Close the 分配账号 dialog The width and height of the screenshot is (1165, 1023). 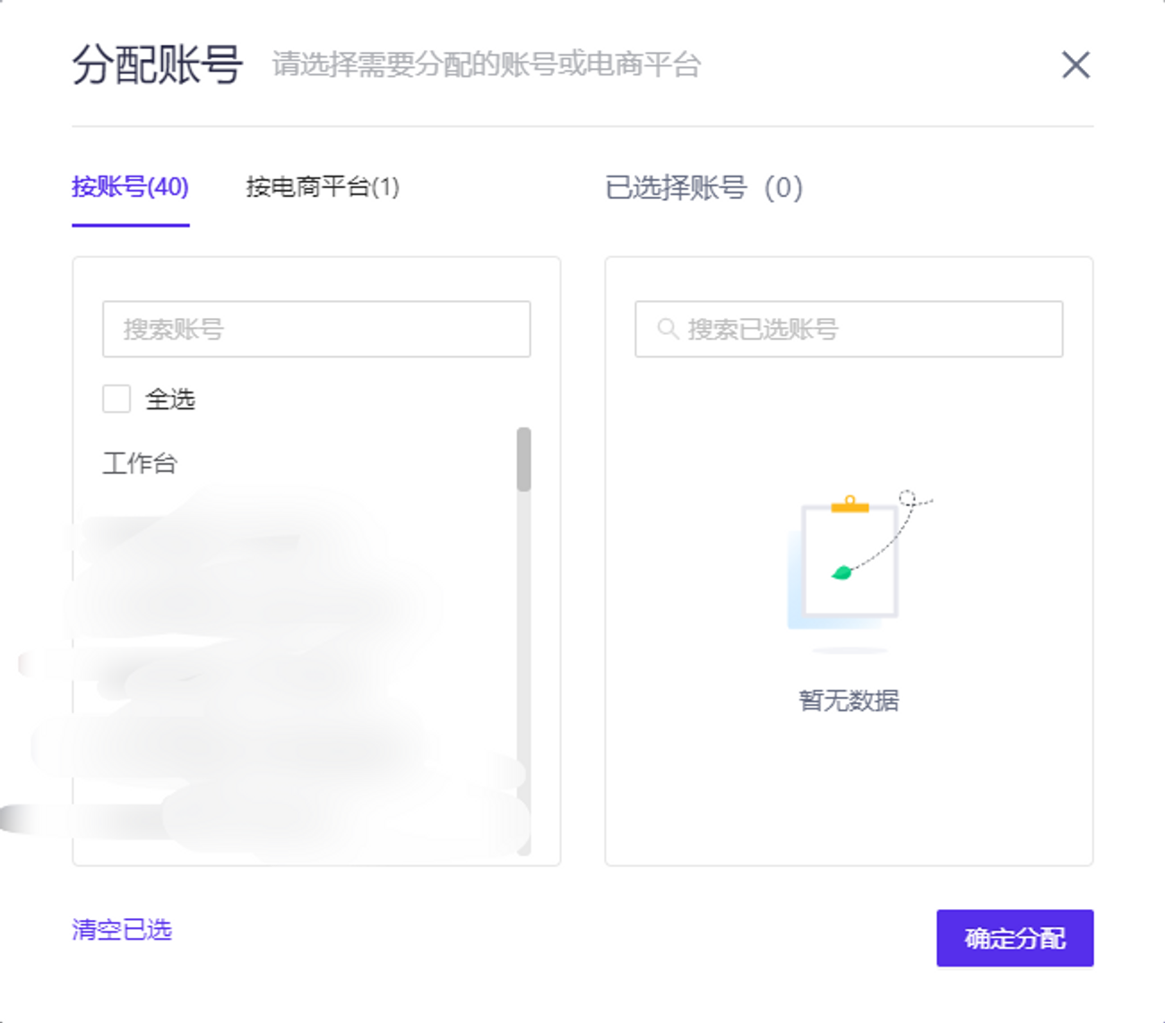[1075, 65]
